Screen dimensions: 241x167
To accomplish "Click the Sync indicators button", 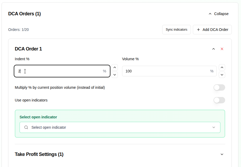I will pyautogui.click(x=176, y=29).
